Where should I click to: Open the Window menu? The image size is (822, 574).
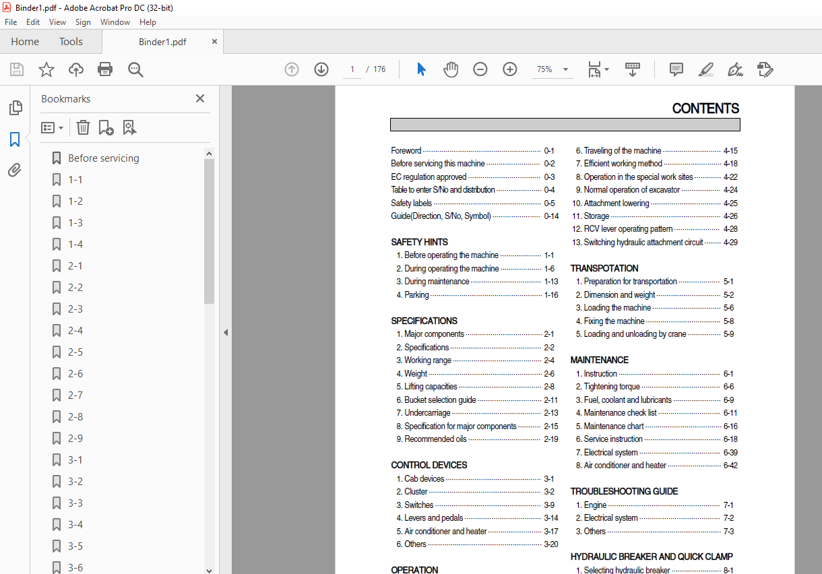tap(115, 22)
